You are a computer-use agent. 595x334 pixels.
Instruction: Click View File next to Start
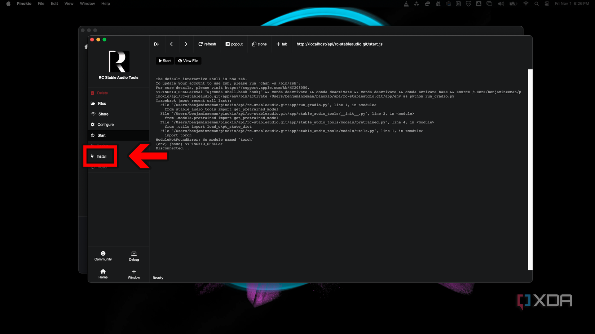(x=188, y=60)
